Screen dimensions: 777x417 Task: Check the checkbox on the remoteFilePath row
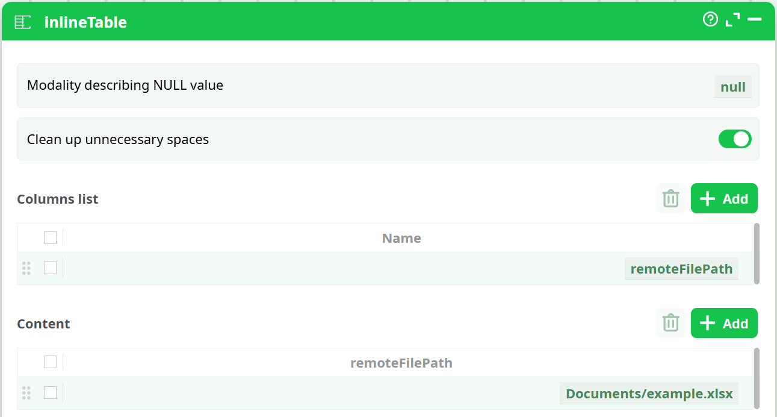50,268
